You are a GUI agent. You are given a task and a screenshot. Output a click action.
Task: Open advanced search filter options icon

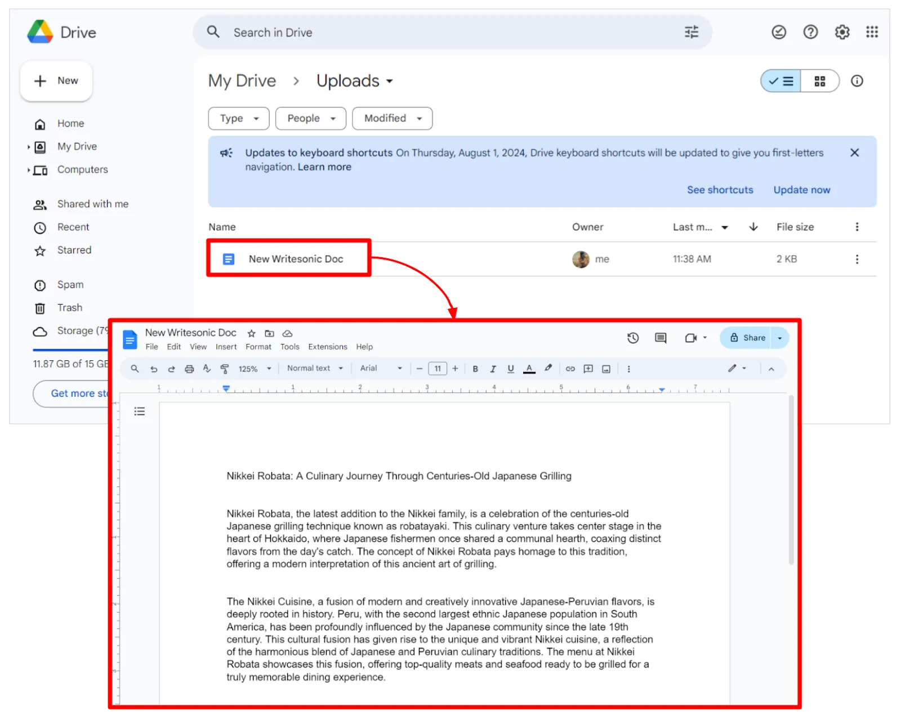click(692, 32)
